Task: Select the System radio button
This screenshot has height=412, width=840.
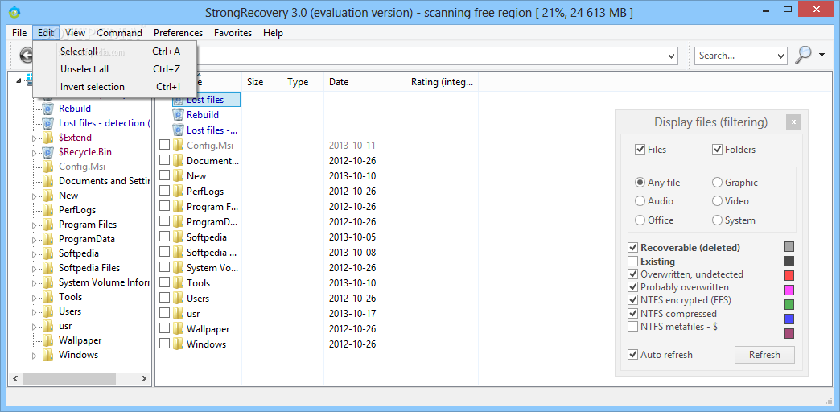Action: 718,220
